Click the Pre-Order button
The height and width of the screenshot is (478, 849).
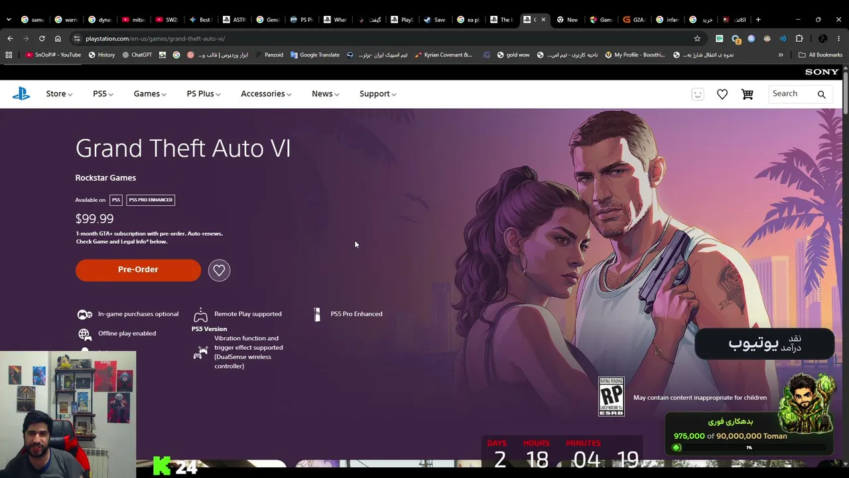(138, 270)
